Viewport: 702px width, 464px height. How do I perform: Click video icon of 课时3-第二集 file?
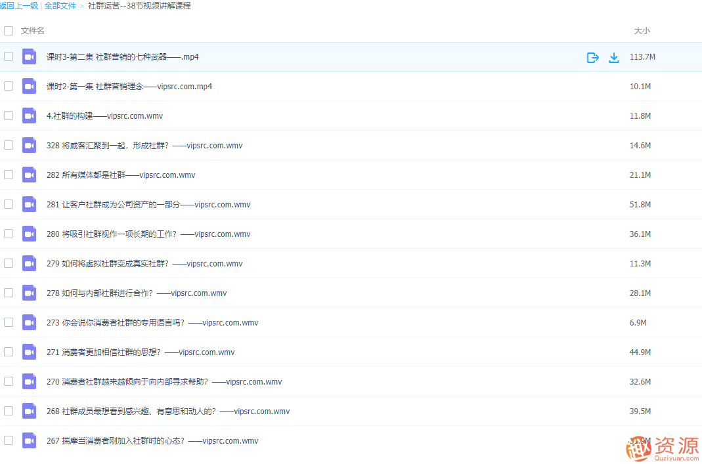29,57
